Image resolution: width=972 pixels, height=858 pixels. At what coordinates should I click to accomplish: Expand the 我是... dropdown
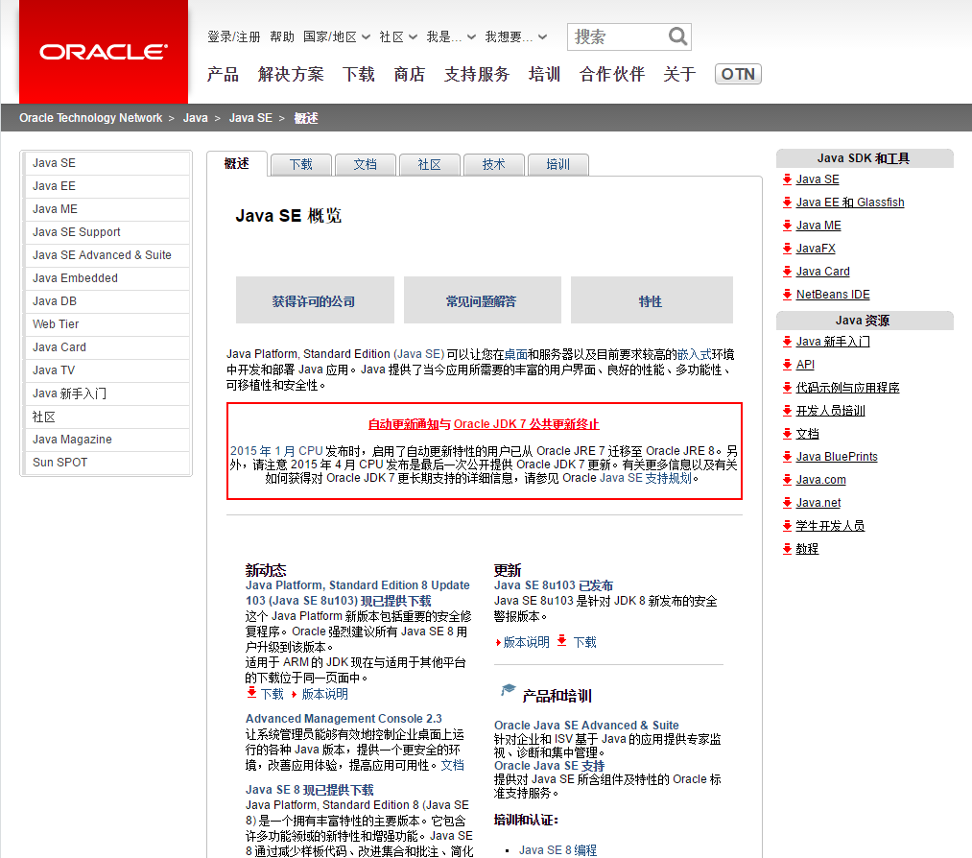451,36
